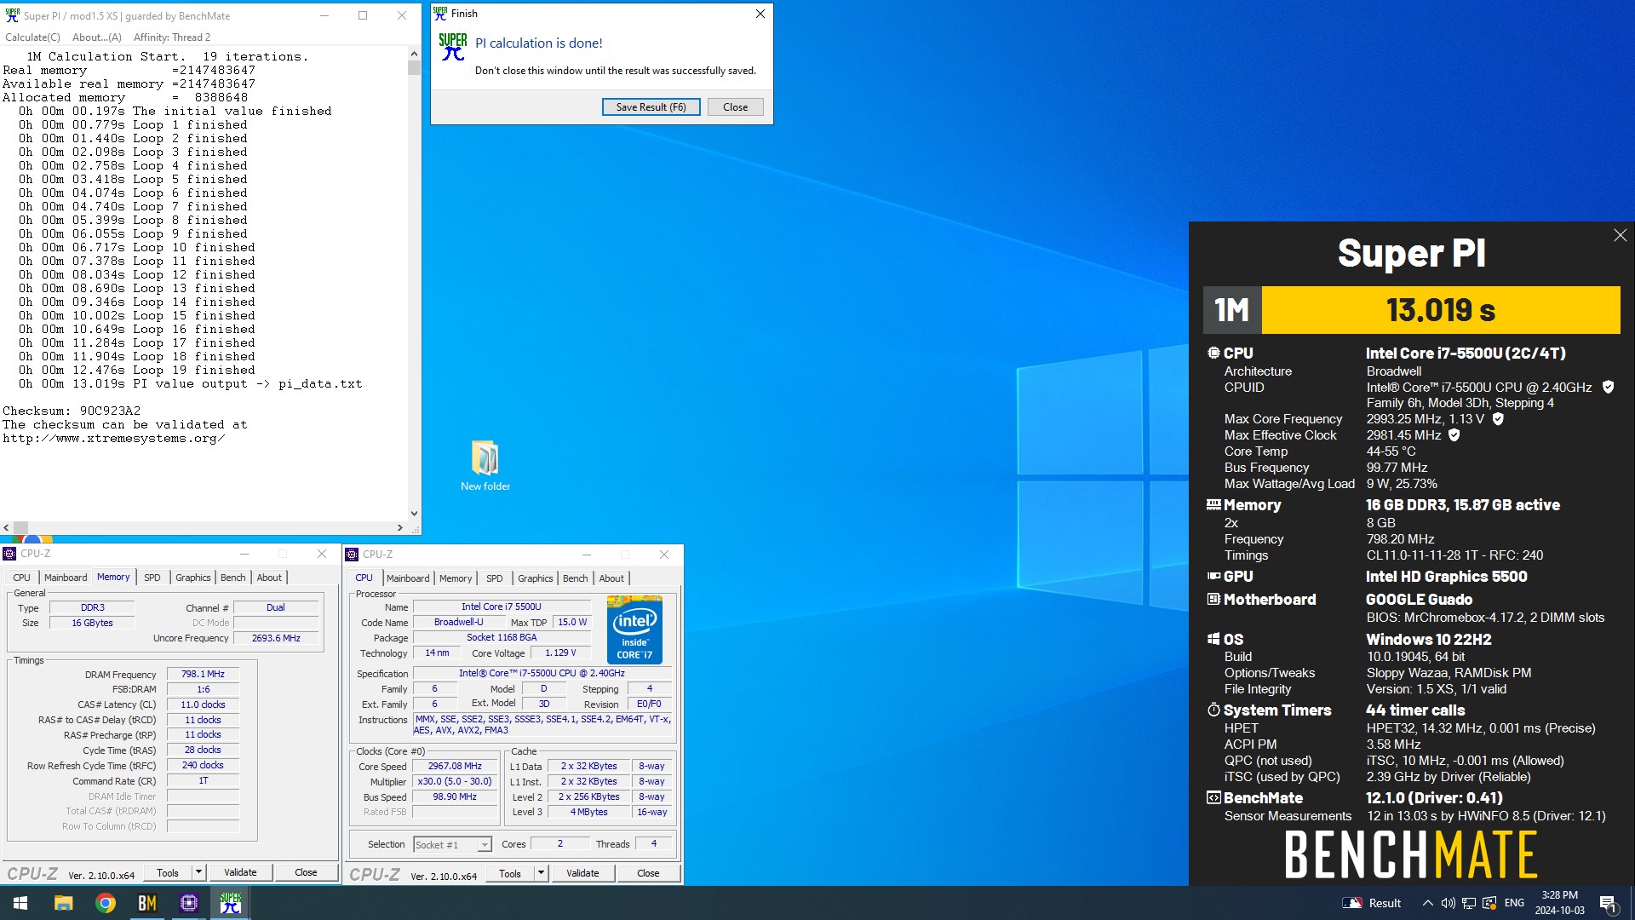This screenshot has height=920, width=1635.
Task: Click the xtremesystems.org URL text
Action: tap(113, 438)
